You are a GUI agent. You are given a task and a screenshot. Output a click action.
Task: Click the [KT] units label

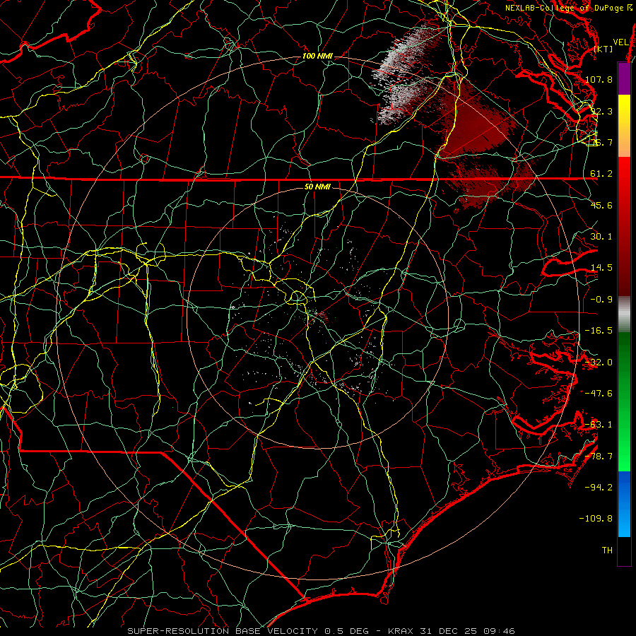pos(603,49)
